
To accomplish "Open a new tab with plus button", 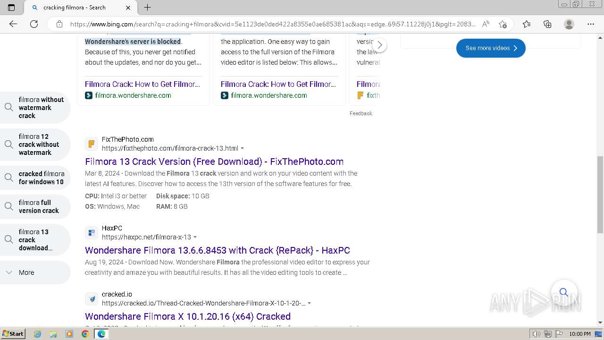I will point(148,8).
